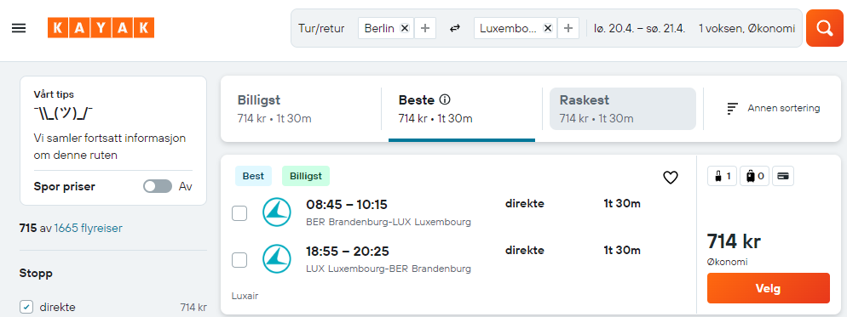This screenshot has width=847, height=317.
Task: Open the travelers and Økonomi class selector
Action: click(746, 28)
